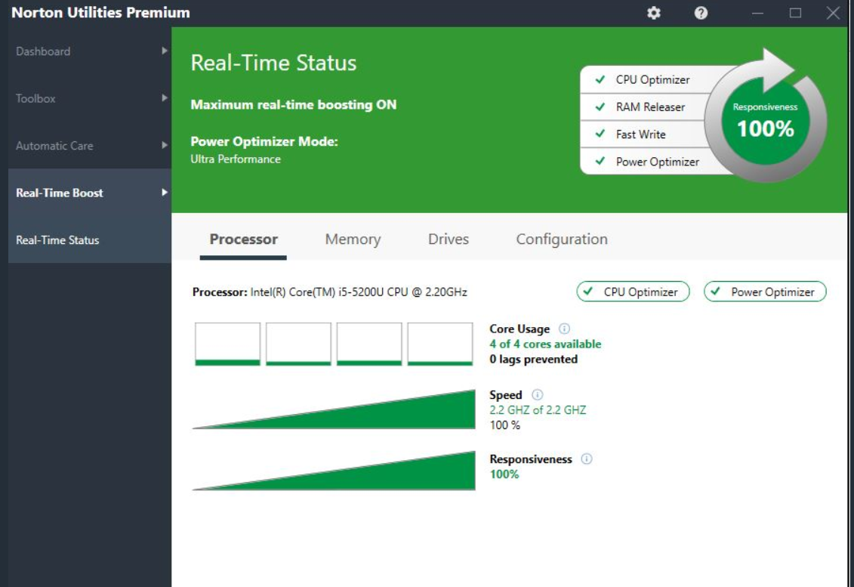
Task: Click 'Maximum real-time boosting ON' text
Action: coord(294,105)
